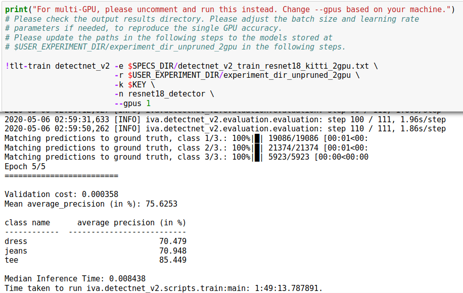The image size is (463, 293).
Task: Click the print statement in the code cell
Action: [x=230, y=10]
